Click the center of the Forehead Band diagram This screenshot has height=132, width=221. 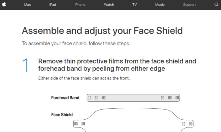[x=133, y=98]
